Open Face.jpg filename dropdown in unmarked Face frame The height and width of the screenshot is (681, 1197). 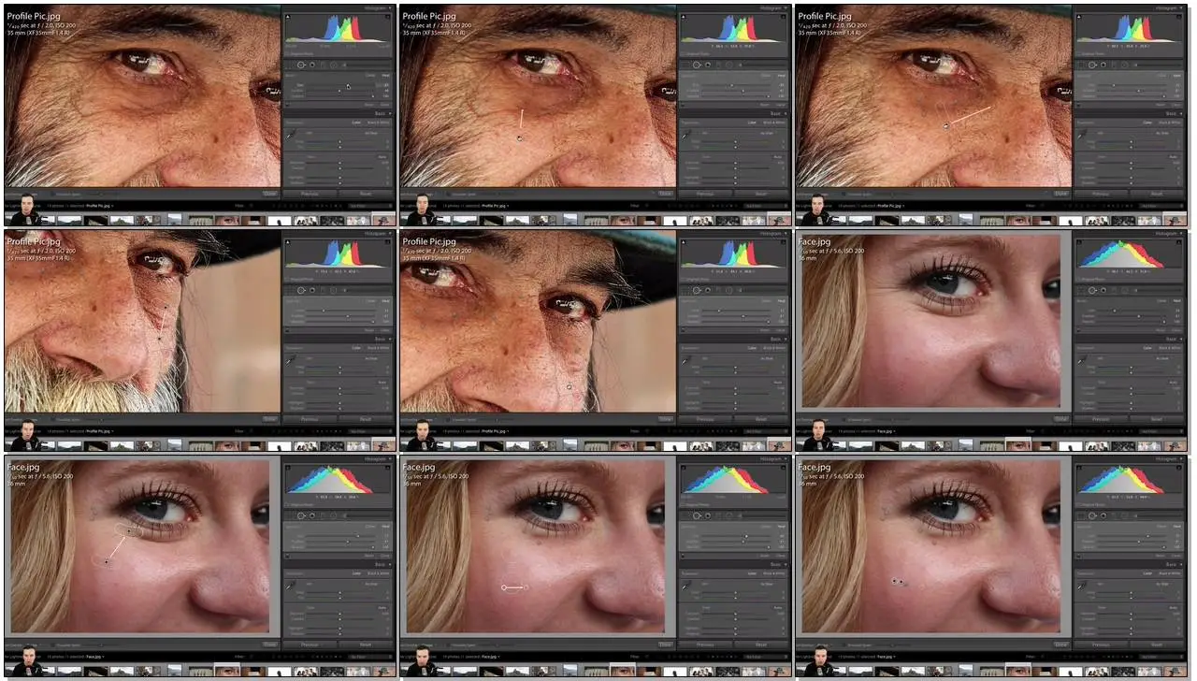[x=887, y=431]
